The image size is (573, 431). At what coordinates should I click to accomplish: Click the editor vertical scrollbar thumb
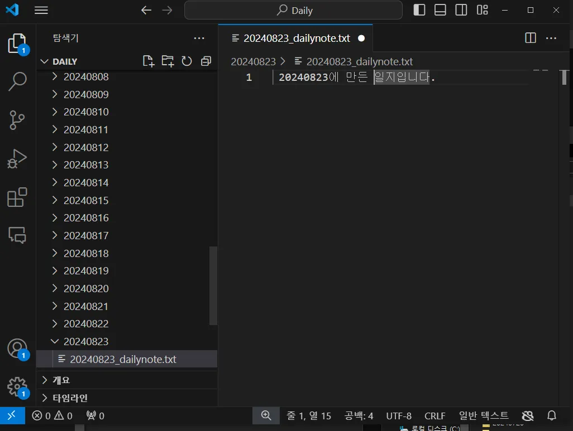(564, 78)
